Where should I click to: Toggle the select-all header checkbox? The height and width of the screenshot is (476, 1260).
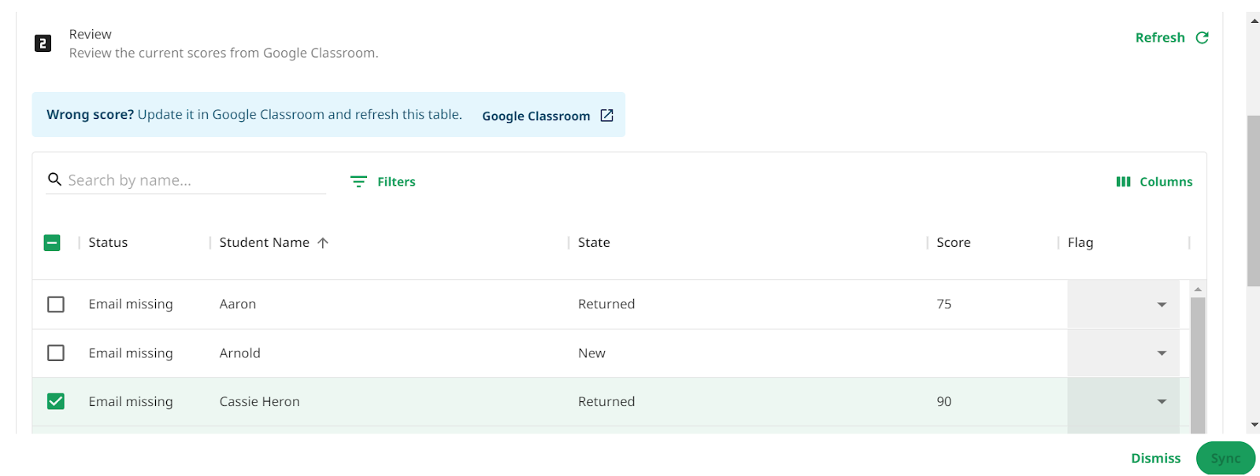52,243
